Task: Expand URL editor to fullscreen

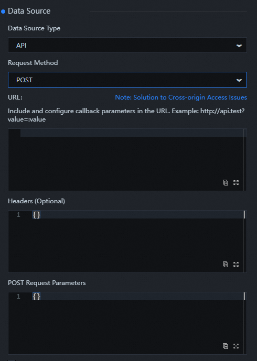Action: click(x=236, y=182)
